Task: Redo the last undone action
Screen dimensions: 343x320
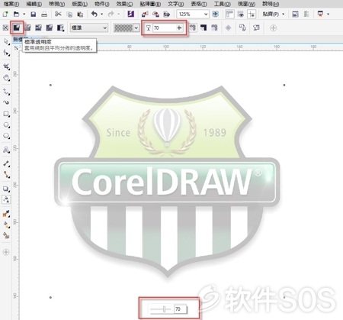Action: coord(111,14)
